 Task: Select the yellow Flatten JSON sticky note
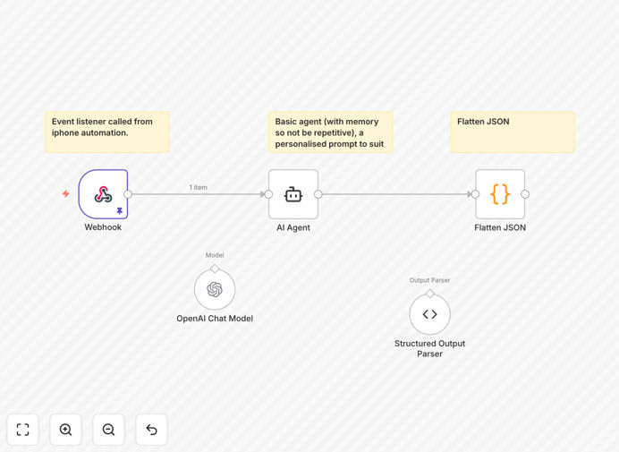[513, 132]
